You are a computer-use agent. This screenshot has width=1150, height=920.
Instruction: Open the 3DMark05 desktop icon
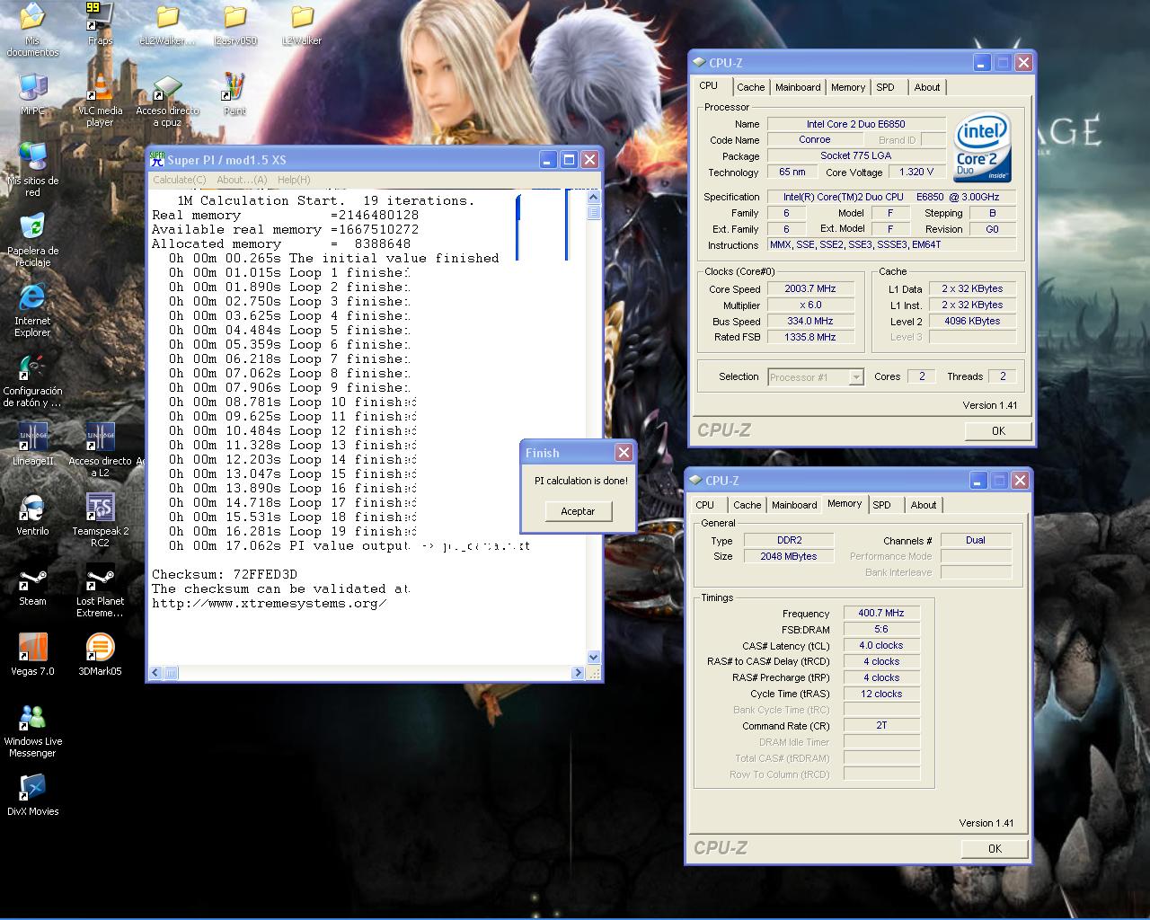tap(100, 649)
